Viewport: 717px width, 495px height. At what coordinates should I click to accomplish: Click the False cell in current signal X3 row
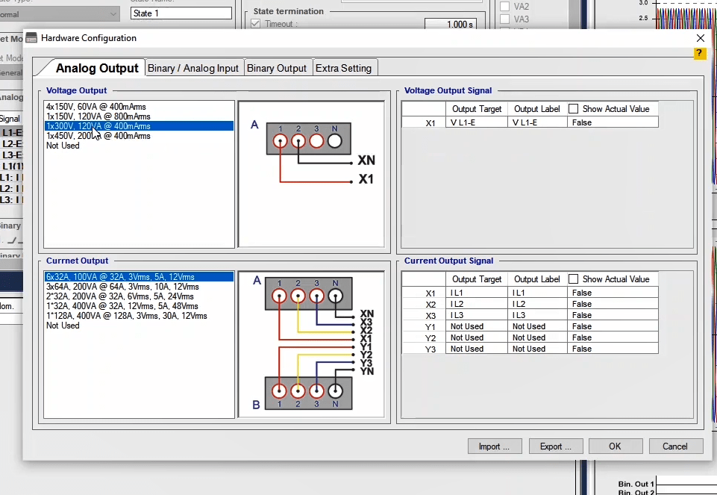[613, 315]
